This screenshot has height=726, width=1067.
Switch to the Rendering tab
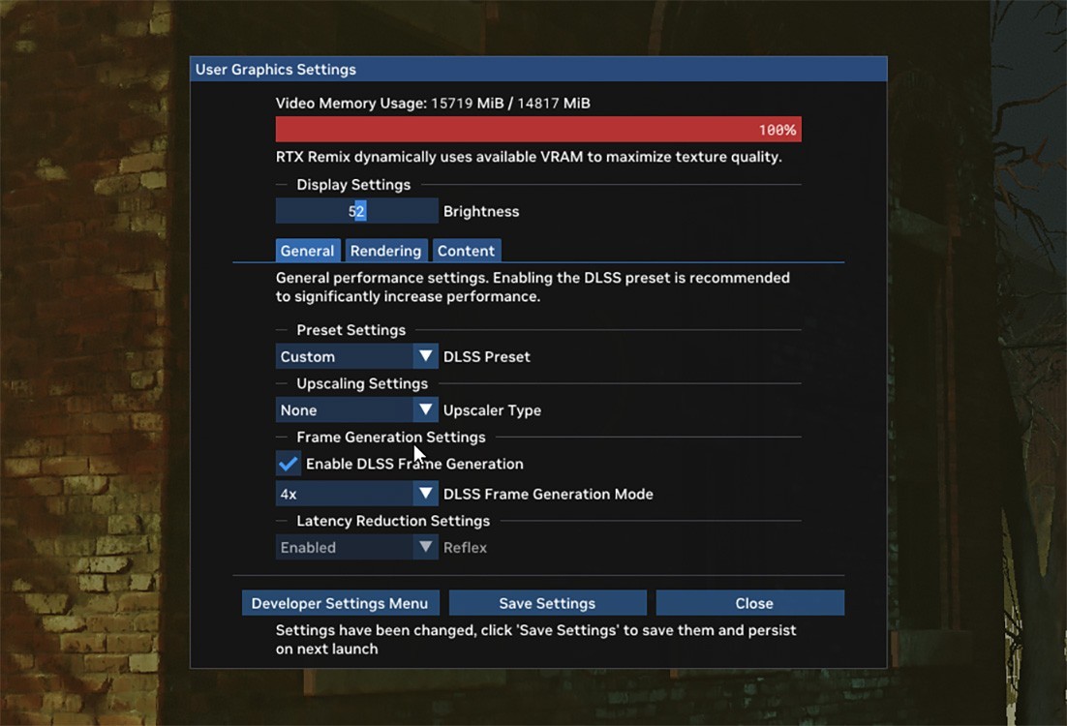(x=385, y=251)
